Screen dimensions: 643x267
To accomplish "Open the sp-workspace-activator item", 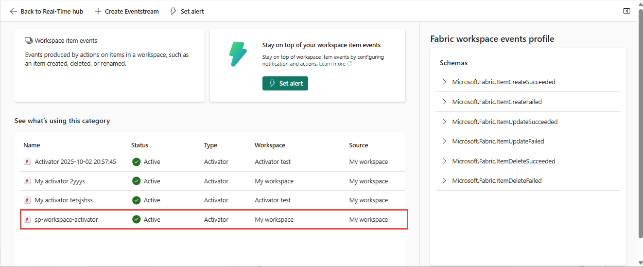I will coord(66,219).
